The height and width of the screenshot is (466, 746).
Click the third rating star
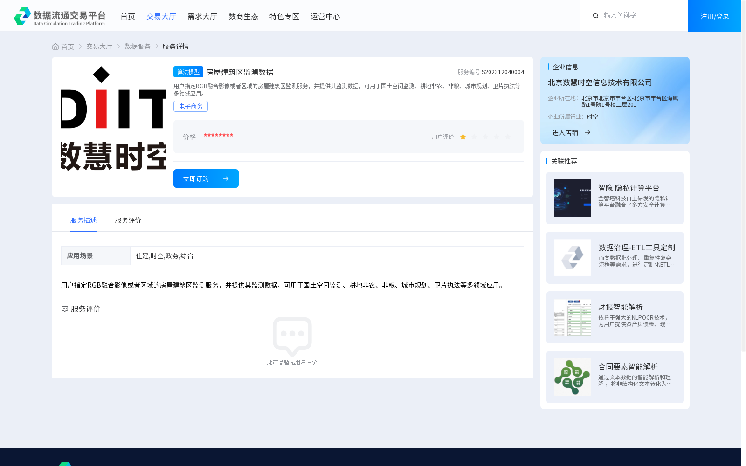[x=485, y=137]
